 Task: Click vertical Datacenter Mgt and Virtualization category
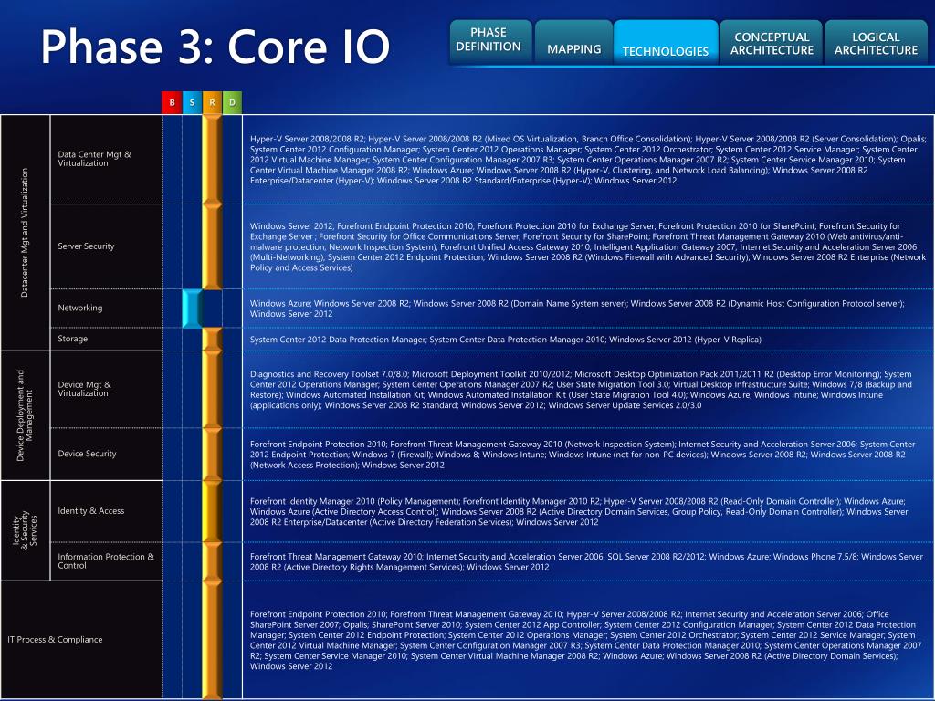pos(25,233)
